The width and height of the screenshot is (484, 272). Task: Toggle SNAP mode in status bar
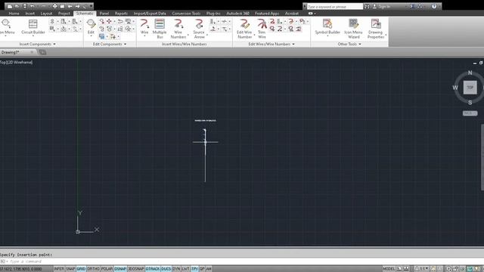(70, 269)
